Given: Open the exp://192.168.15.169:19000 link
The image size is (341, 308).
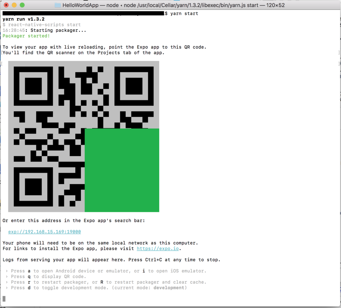Looking at the screenshot, I should (45, 232).
